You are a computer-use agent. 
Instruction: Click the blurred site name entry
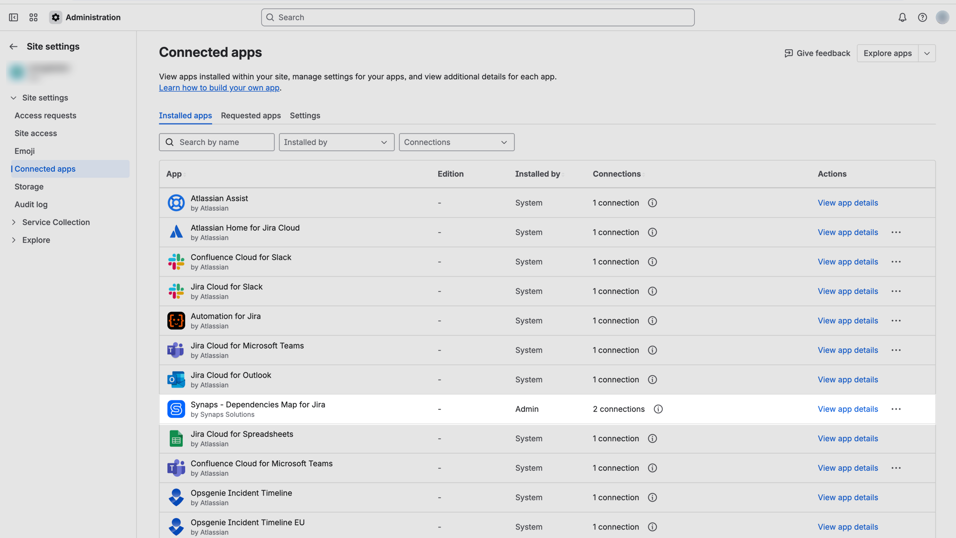click(x=40, y=72)
